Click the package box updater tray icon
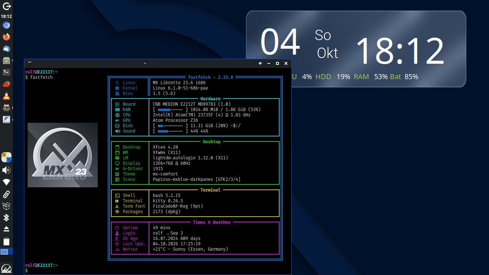The image size is (489, 275). pos(6,206)
